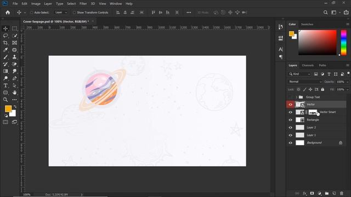Viewport: 351px width, 197px height.
Task: Hide the Rectangle layer
Action: coord(291,120)
